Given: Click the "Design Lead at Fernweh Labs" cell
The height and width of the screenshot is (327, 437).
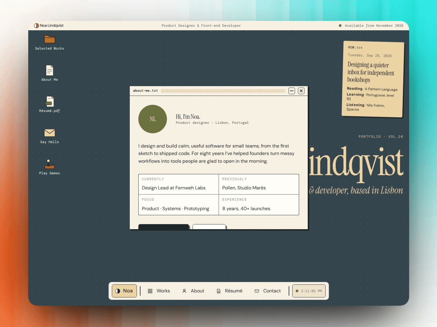Looking at the screenshot, I should coord(178,184).
